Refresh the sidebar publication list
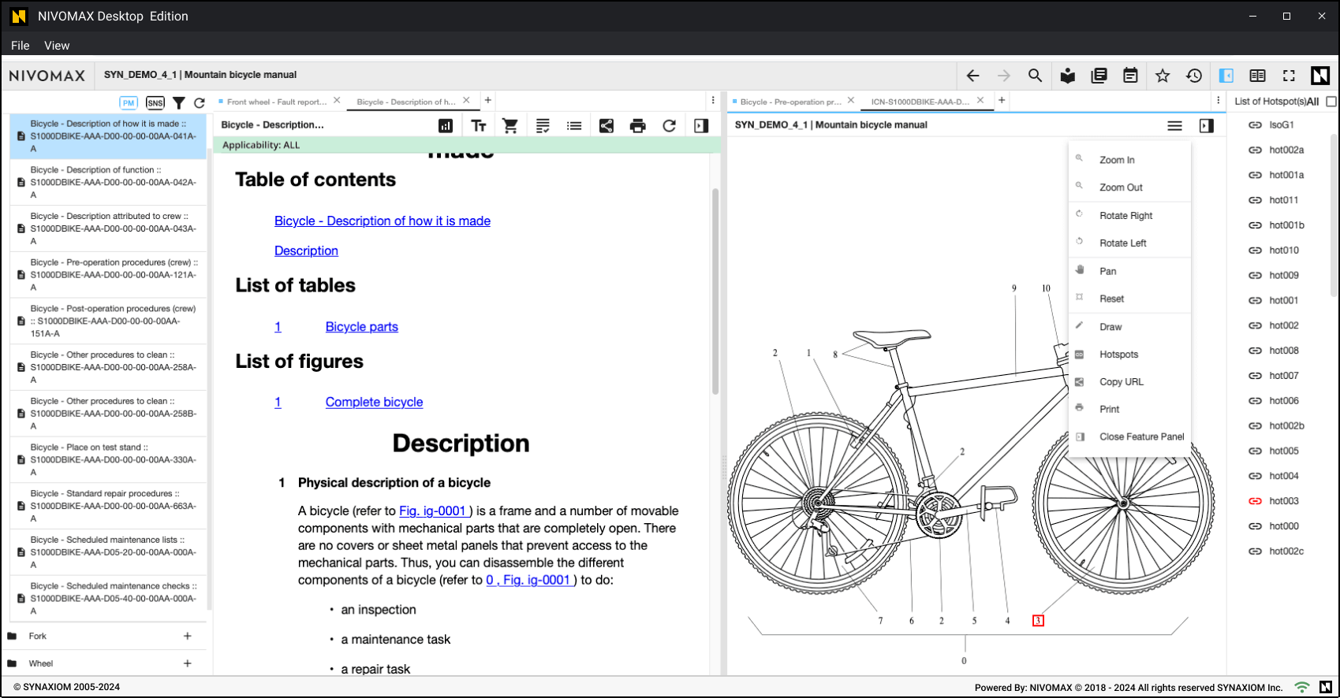Screen dimensions: 1340x698 click(200, 102)
